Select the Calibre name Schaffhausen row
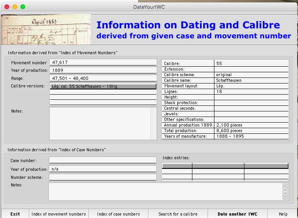Screen dimensions: 298x218 (225, 80)
